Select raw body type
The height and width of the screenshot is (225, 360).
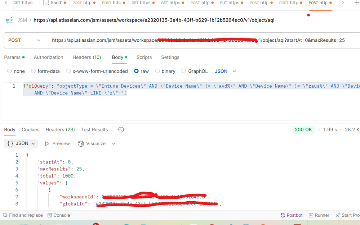pos(141,71)
